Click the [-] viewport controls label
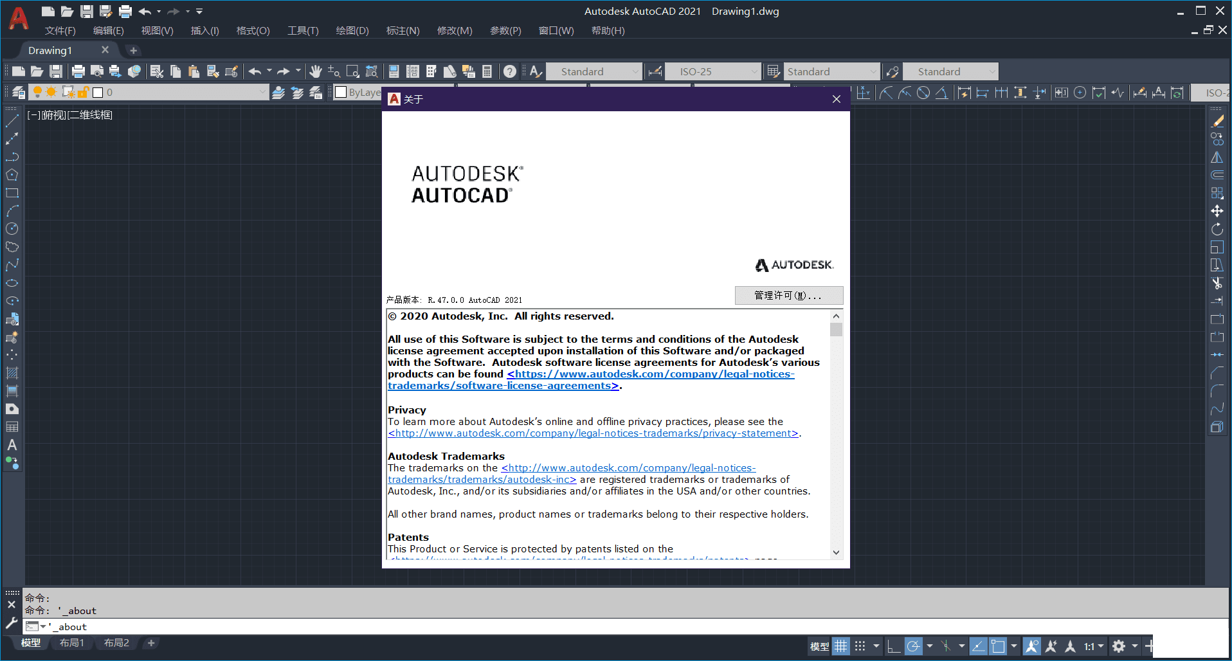Viewport: 1232px width, 661px height. coord(33,114)
